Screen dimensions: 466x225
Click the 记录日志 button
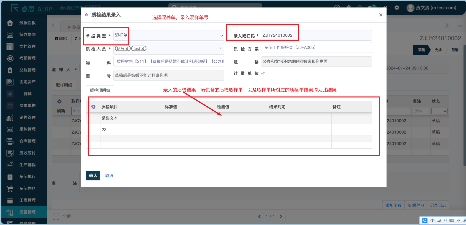[438, 205]
